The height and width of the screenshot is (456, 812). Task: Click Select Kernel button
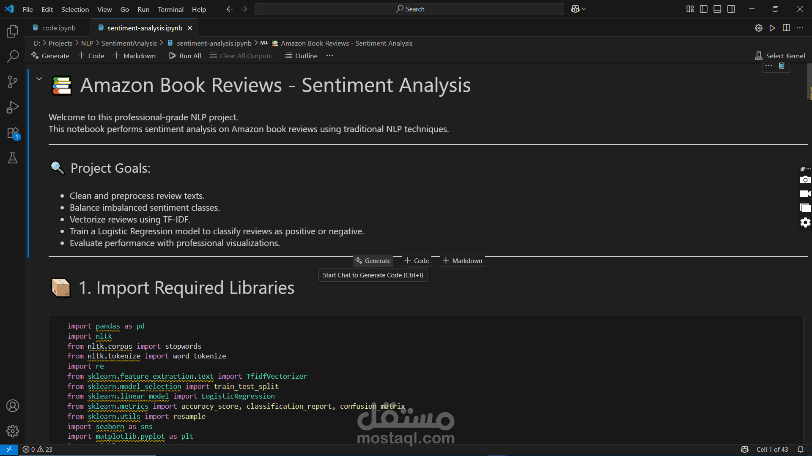(x=780, y=56)
